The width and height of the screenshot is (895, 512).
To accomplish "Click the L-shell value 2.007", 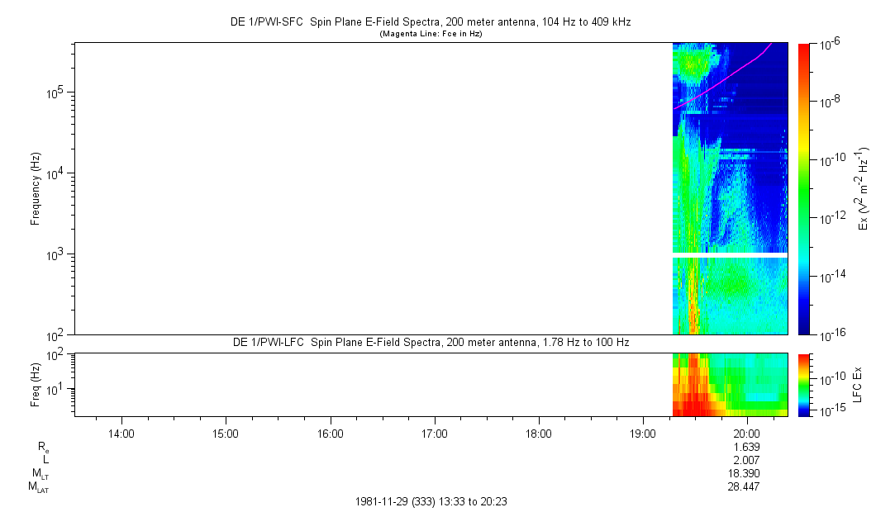I will pyautogui.click(x=747, y=459).
